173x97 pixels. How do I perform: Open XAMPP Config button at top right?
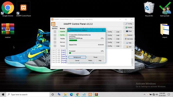coord(129,24)
